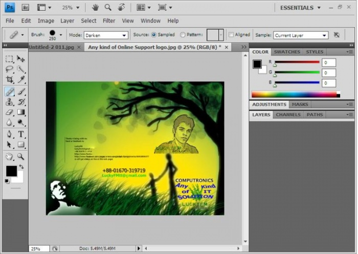Image resolution: width=358 pixels, height=254 pixels.
Task: Show hidden document tabs with double chevron
Action: coord(244,47)
